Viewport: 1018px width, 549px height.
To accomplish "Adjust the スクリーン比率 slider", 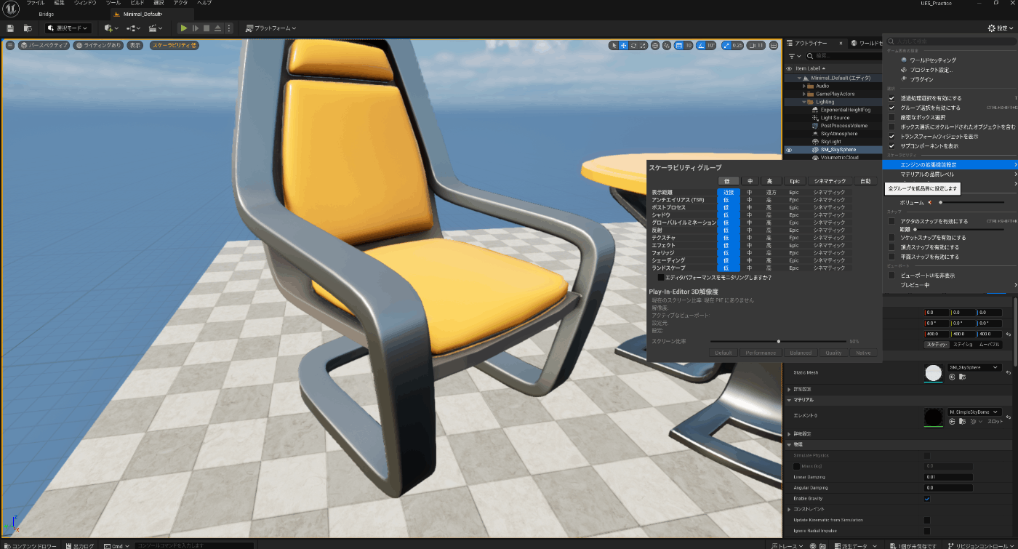I will coord(778,341).
